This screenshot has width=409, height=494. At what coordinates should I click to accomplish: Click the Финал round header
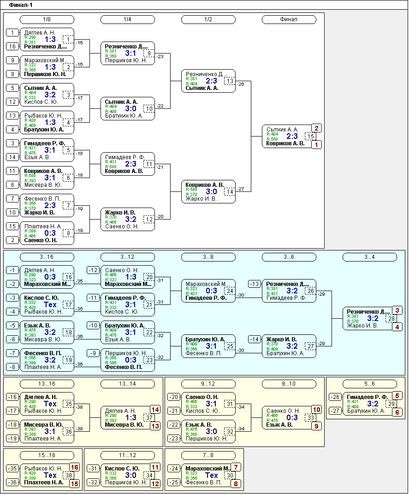click(289, 19)
